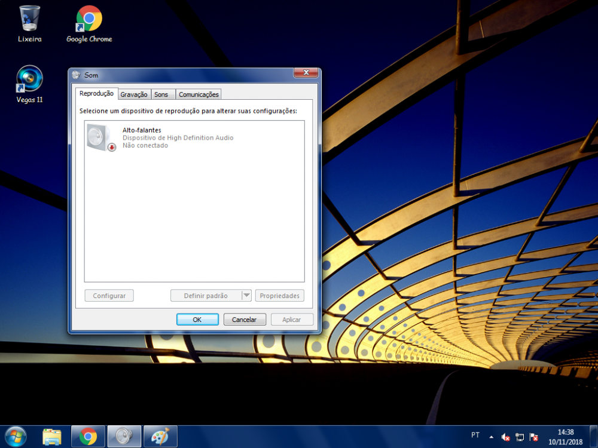Switch to the Gravação tab
Viewport: 598px width, 448px height.
pyautogui.click(x=134, y=94)
